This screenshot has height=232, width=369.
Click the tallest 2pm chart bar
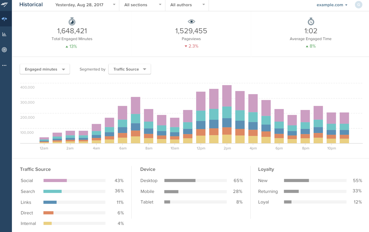coord(227,114)
